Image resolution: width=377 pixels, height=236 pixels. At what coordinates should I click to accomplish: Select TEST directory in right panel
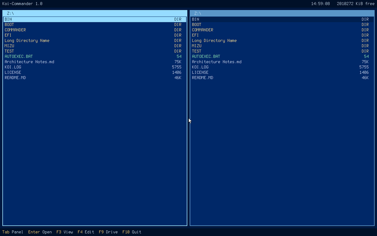pyautogui.click(x=282, y=51)
